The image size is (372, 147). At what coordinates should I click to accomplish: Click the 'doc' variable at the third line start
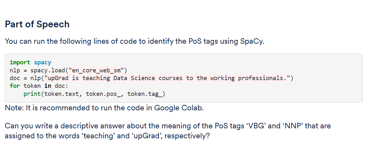coord(15,78)
